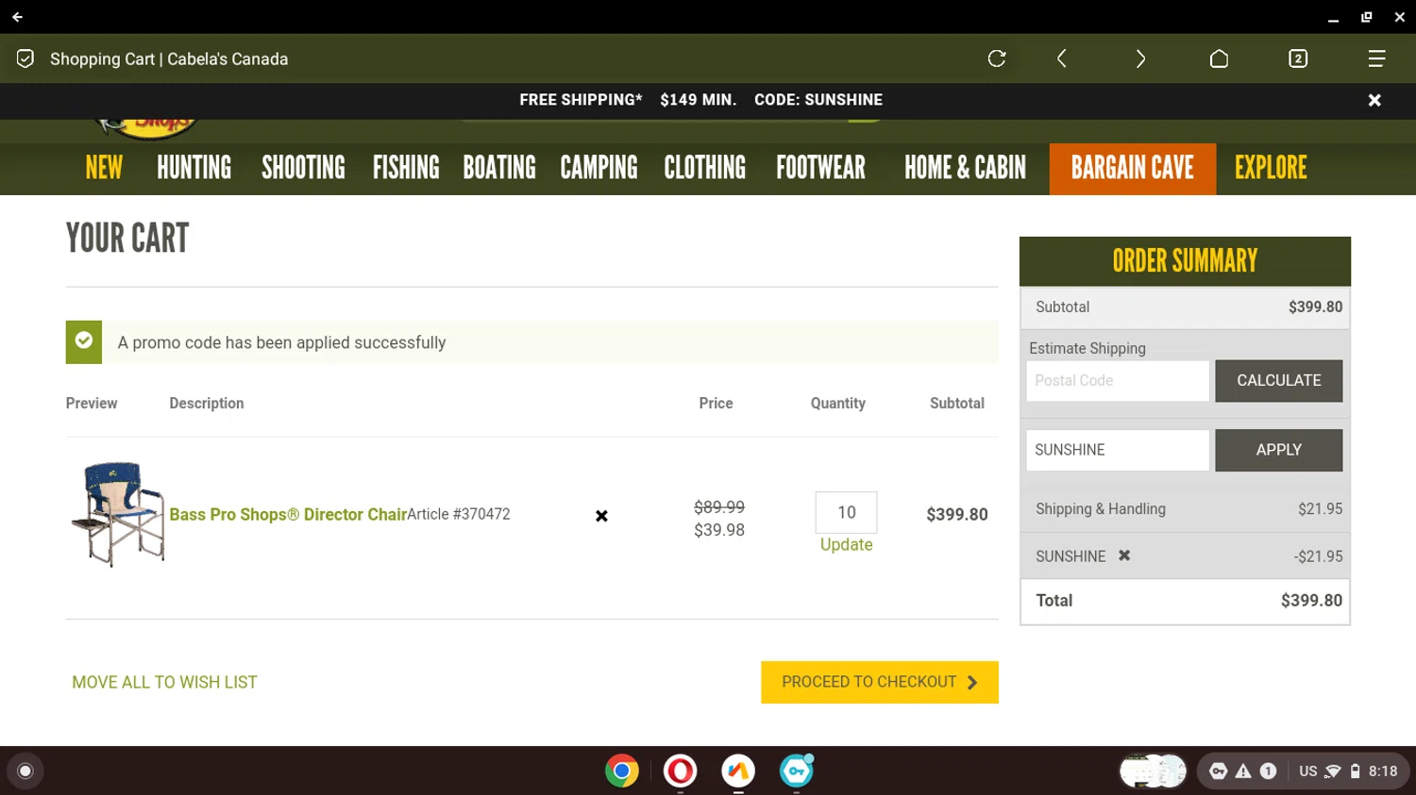
Task: Select the Total amount $399.80
Action: (1311, 600)
